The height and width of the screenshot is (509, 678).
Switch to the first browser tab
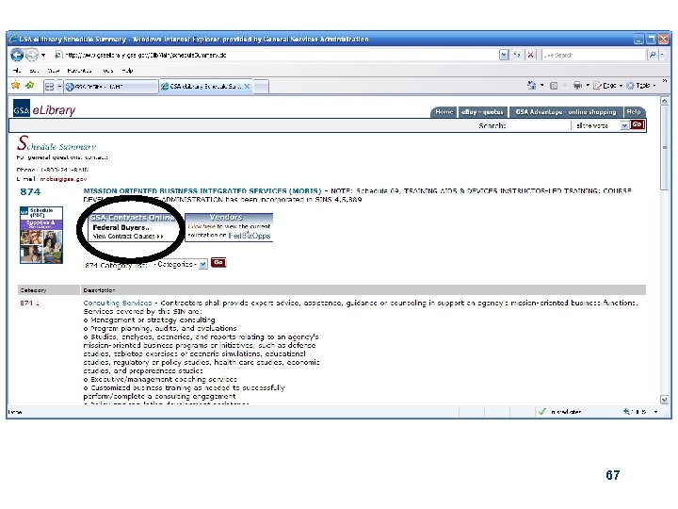tap(110, 87)
